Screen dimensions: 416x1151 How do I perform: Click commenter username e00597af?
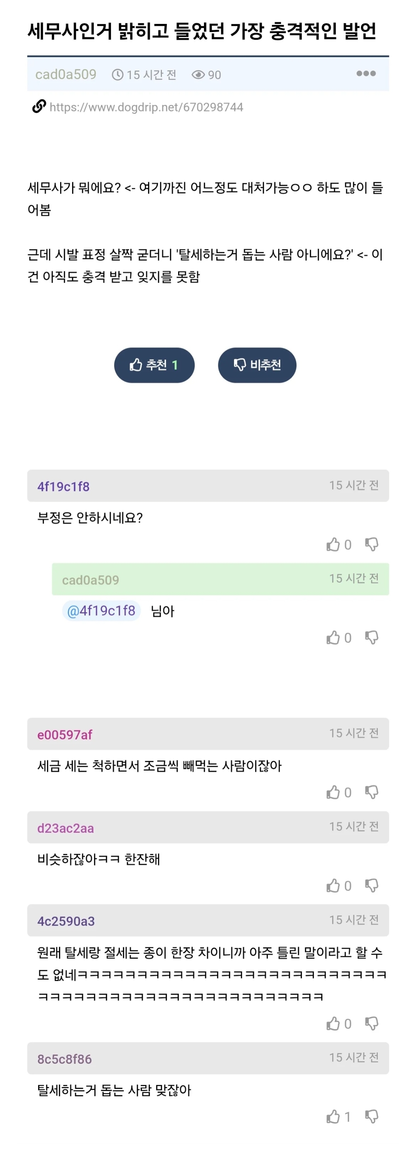(x=65, y=734)
